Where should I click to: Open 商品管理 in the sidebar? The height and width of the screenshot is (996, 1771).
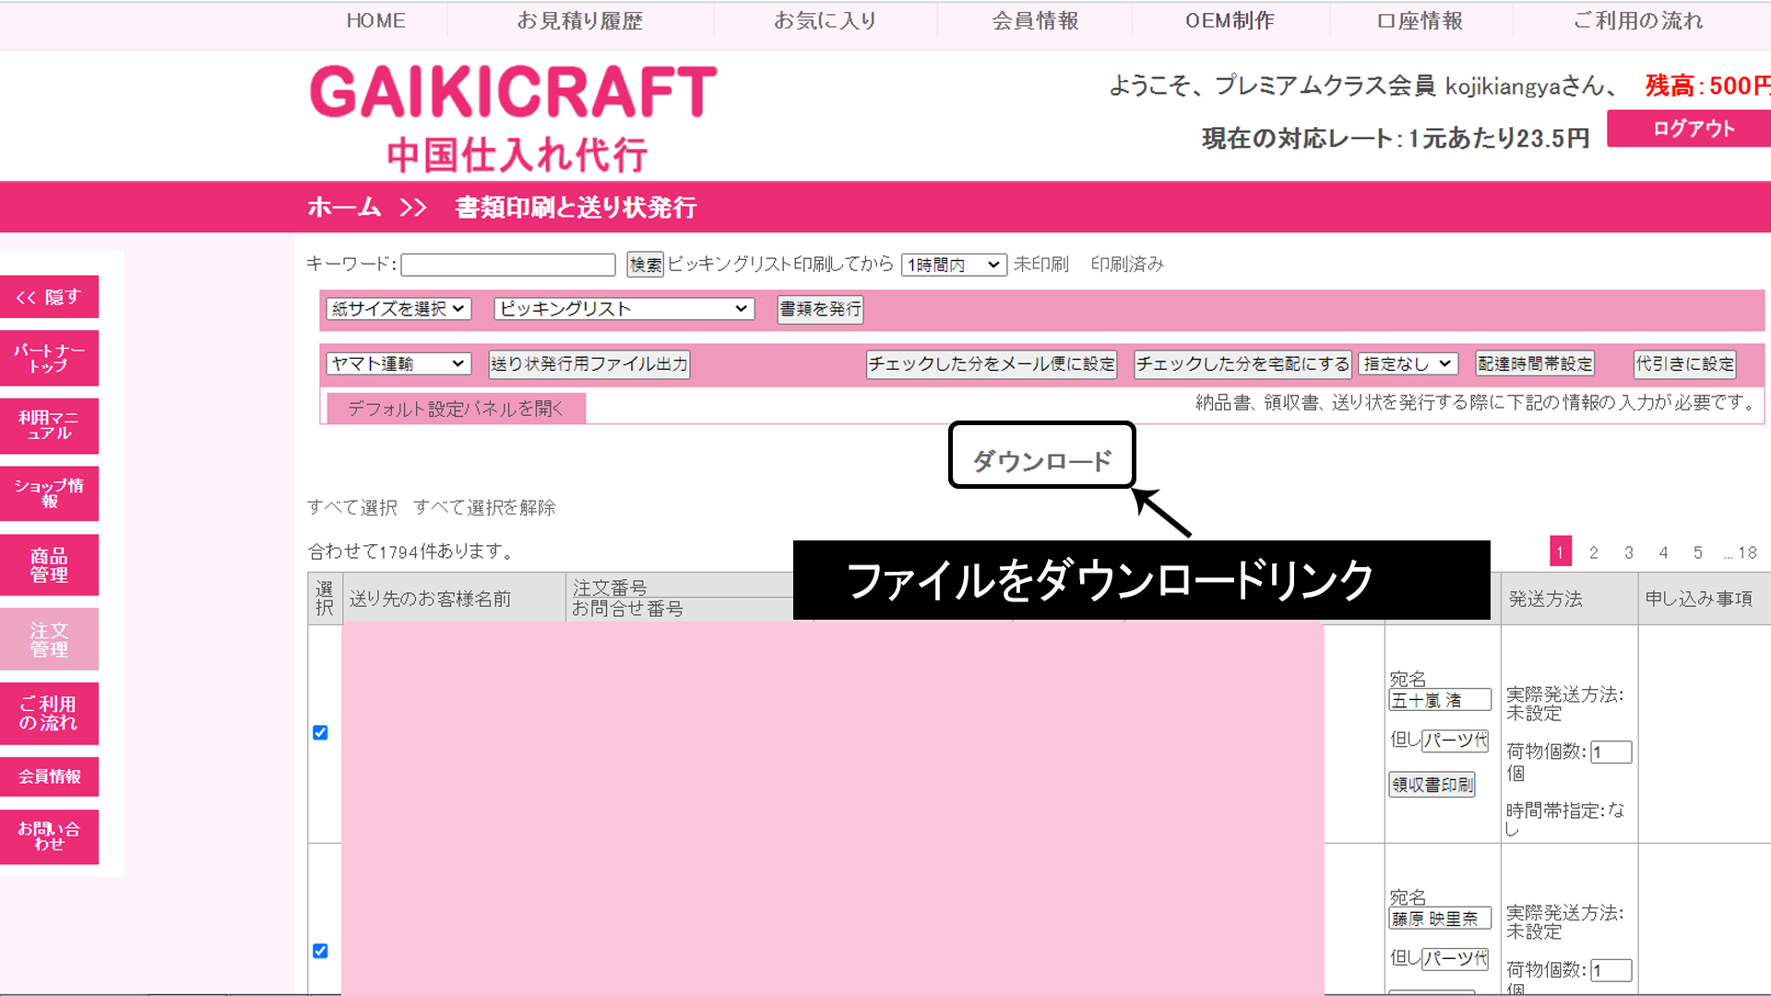pyautogui.click(x=49, y=564)
